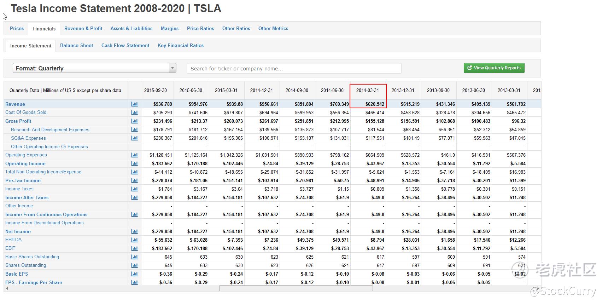Screen dimensions: 608x305
Task: Click the scrollbar left arrow
Action: [7, 288]
